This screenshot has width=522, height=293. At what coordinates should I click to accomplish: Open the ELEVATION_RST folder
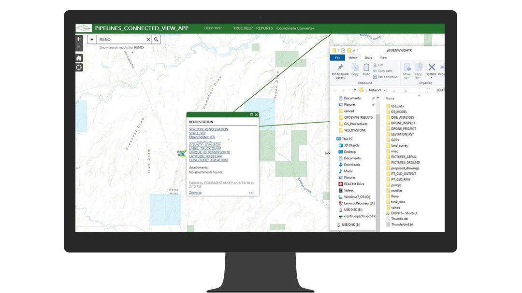(402, 134)
